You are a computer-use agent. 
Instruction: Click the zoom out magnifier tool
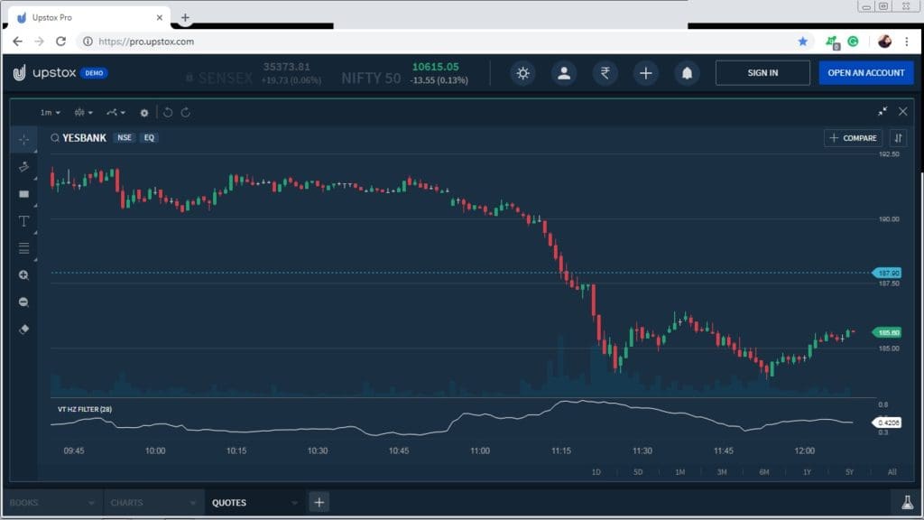23,302
